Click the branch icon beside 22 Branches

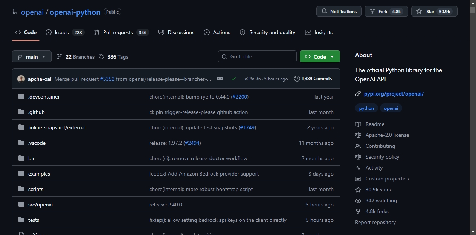(x=59, y=57)
